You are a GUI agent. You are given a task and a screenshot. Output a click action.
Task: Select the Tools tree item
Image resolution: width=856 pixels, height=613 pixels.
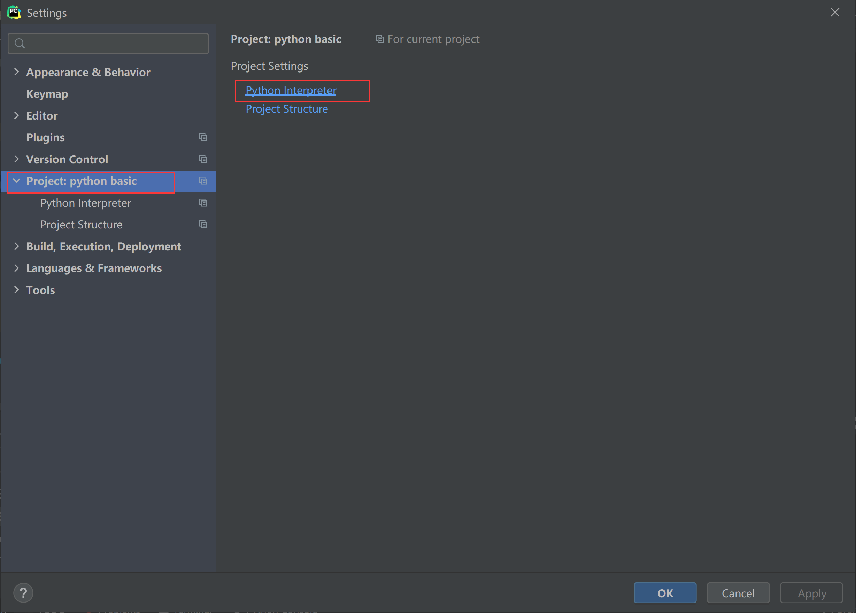pos(41,290)
